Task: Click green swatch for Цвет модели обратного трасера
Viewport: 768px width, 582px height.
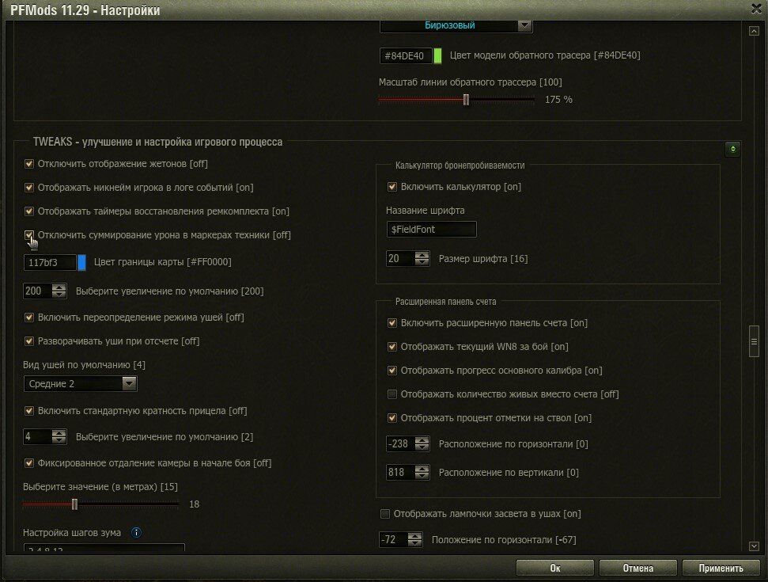Action: [437, 56]
